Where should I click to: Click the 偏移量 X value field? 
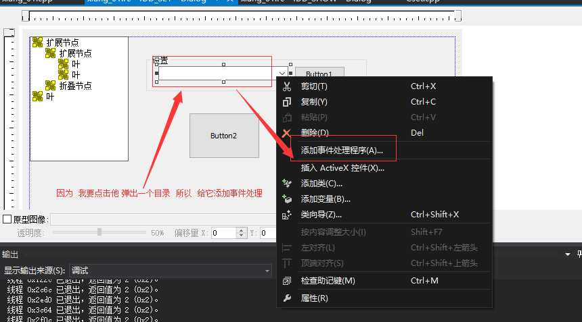pos(224,233)
